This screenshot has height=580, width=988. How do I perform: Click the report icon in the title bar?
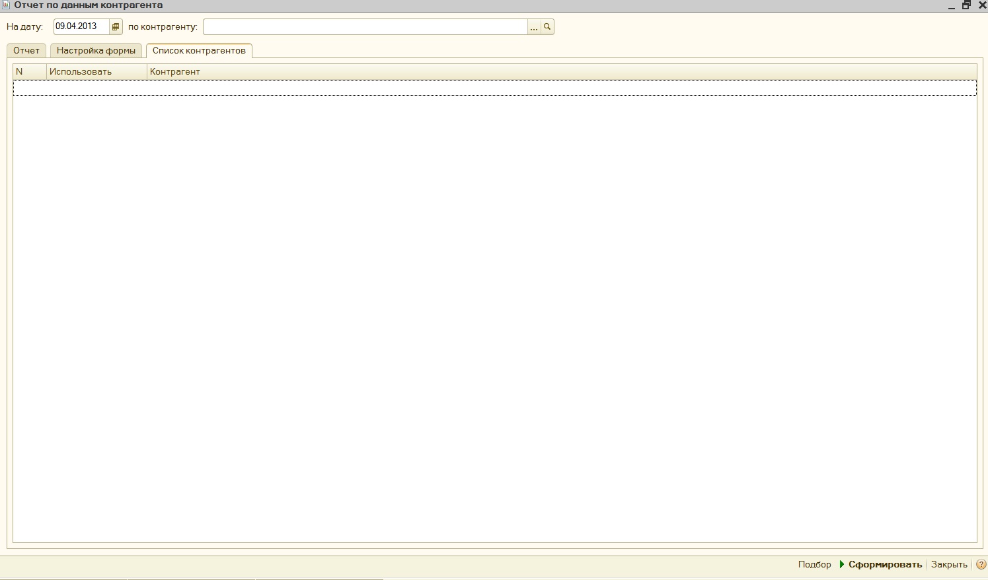[6, 5]
